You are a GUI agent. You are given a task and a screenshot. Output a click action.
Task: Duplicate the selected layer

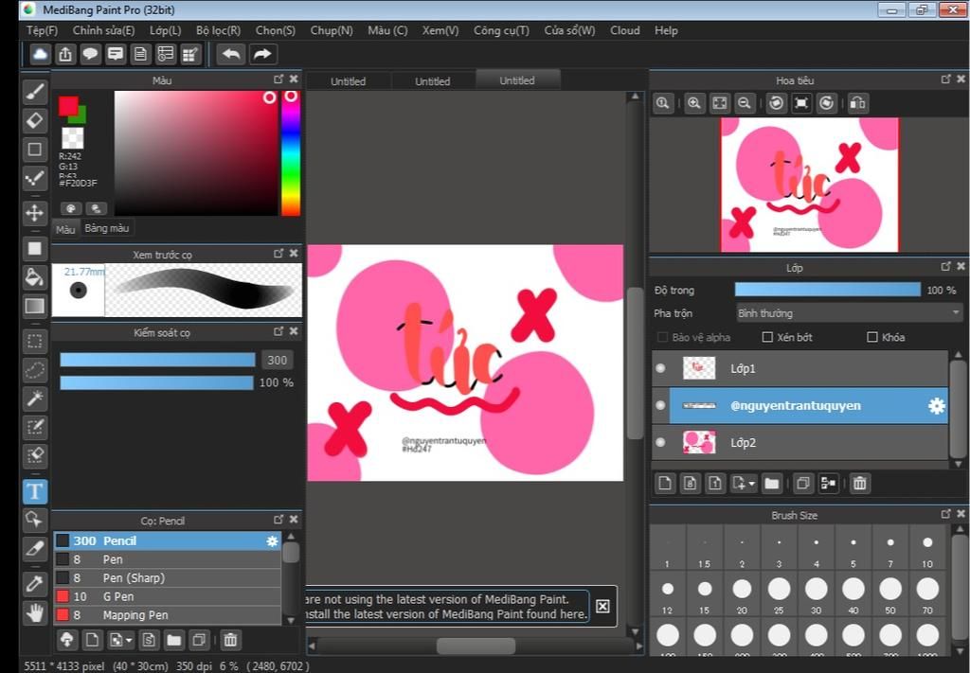(803, 484)
